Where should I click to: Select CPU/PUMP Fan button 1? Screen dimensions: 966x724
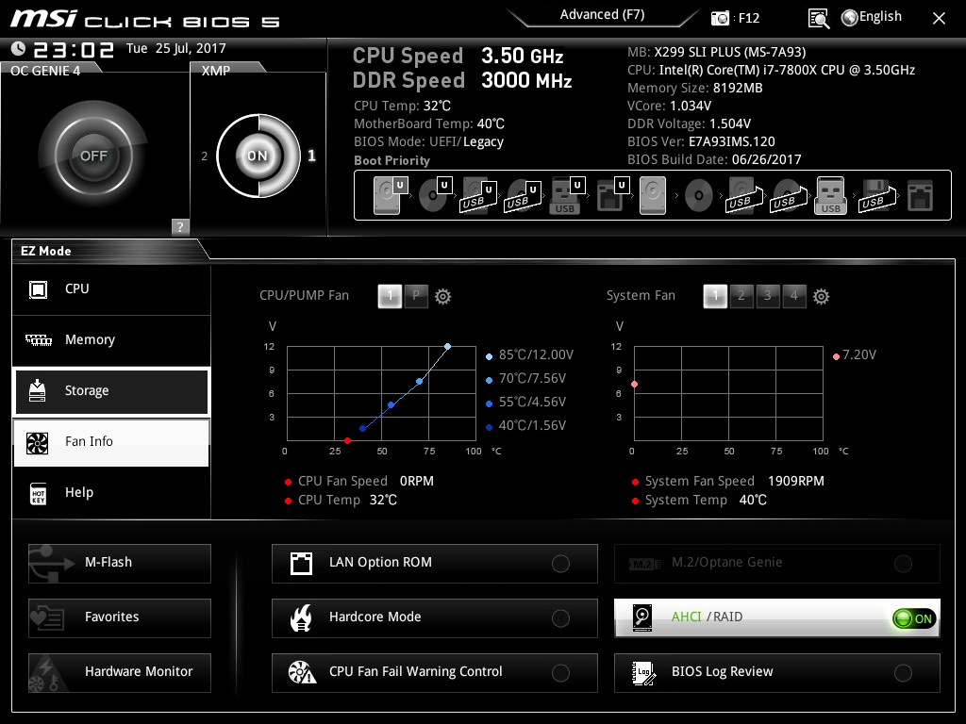pyautogui.click(x=390, y=296)
